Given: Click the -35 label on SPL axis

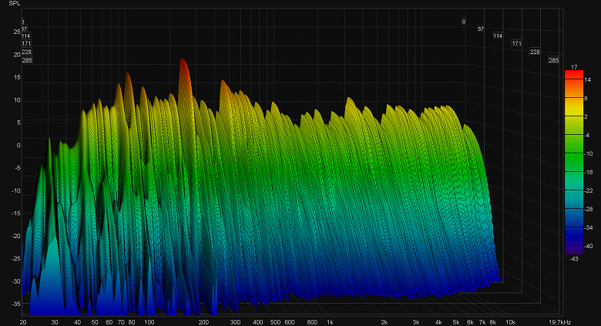Looking at the screenshot, I should [16, 304].
